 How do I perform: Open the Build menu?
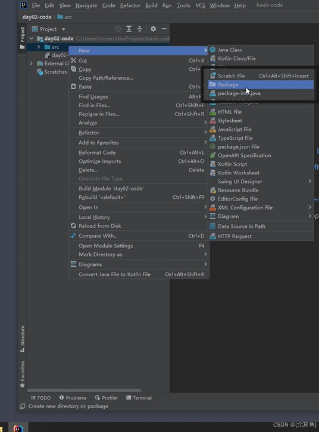(151, 5)
